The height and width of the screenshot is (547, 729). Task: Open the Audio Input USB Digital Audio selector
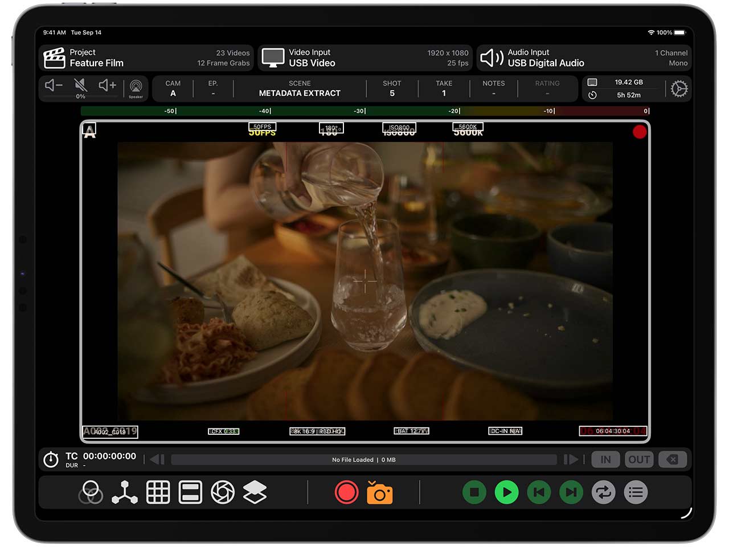584,58
